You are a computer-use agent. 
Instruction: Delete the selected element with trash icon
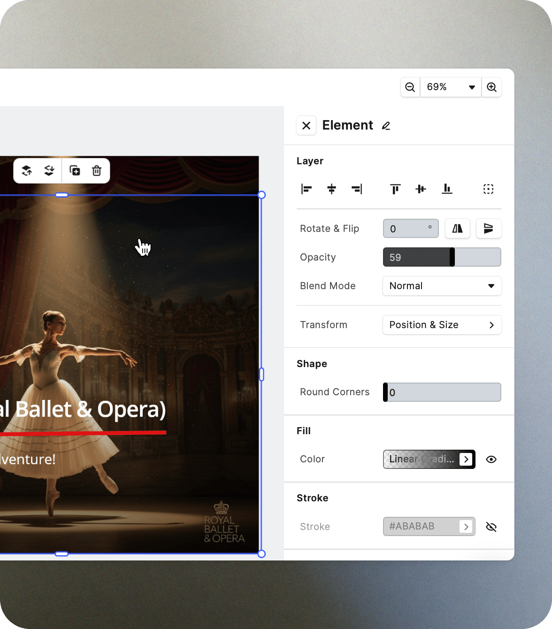point(97,171)
